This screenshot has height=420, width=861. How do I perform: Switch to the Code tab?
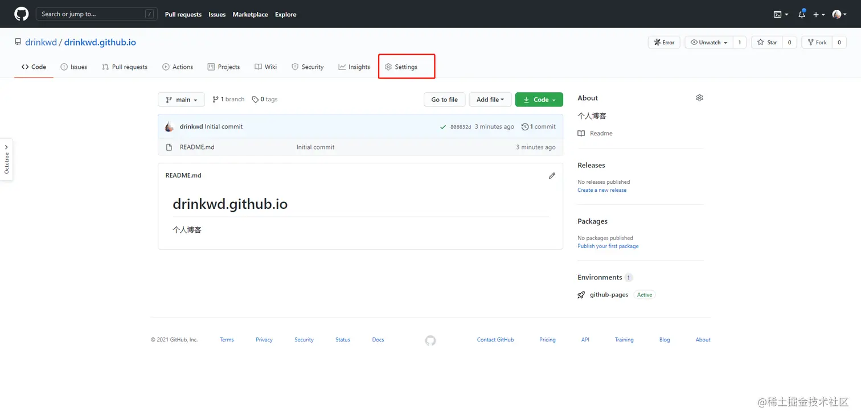tap(34, 67)
